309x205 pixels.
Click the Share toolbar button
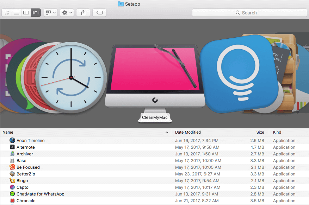pos(84,13)
